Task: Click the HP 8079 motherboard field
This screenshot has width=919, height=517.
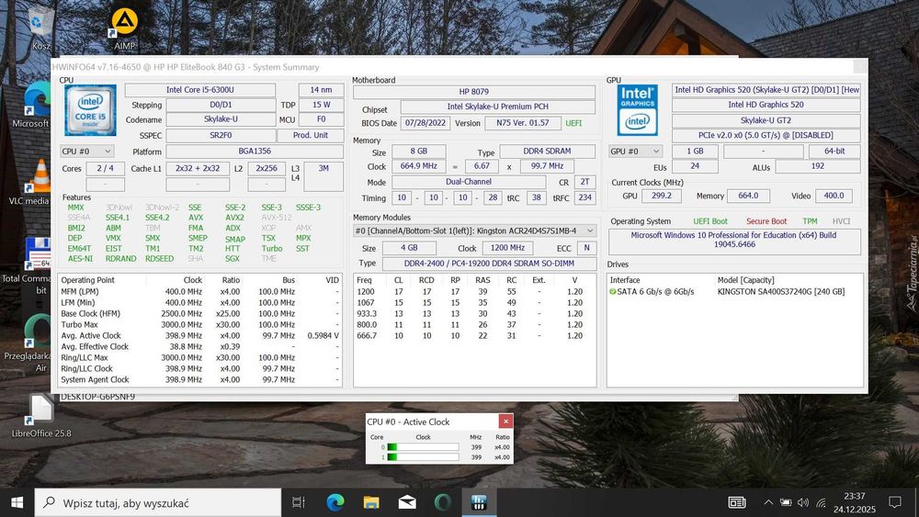Action: pyautogui.click(x=473, y=91)
